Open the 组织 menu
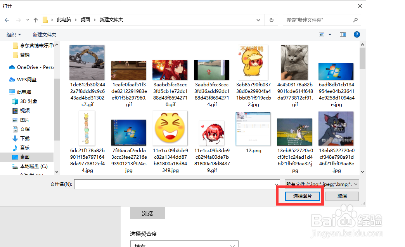Screen dimensions: 405x247 coord(14,34)
